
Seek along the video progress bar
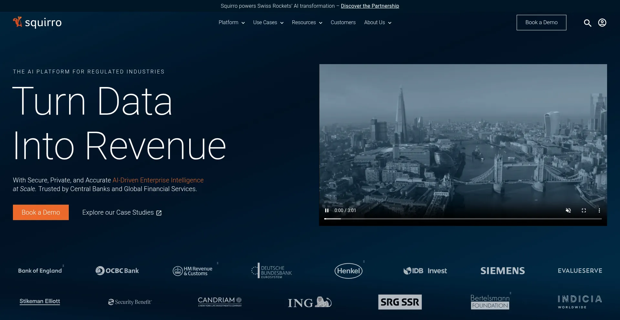pyautogui.click(x=463, y=219)
